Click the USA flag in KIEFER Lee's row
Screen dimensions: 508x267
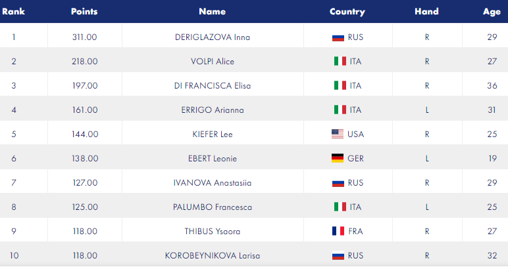pyautogui.click(x=338, y=134)
